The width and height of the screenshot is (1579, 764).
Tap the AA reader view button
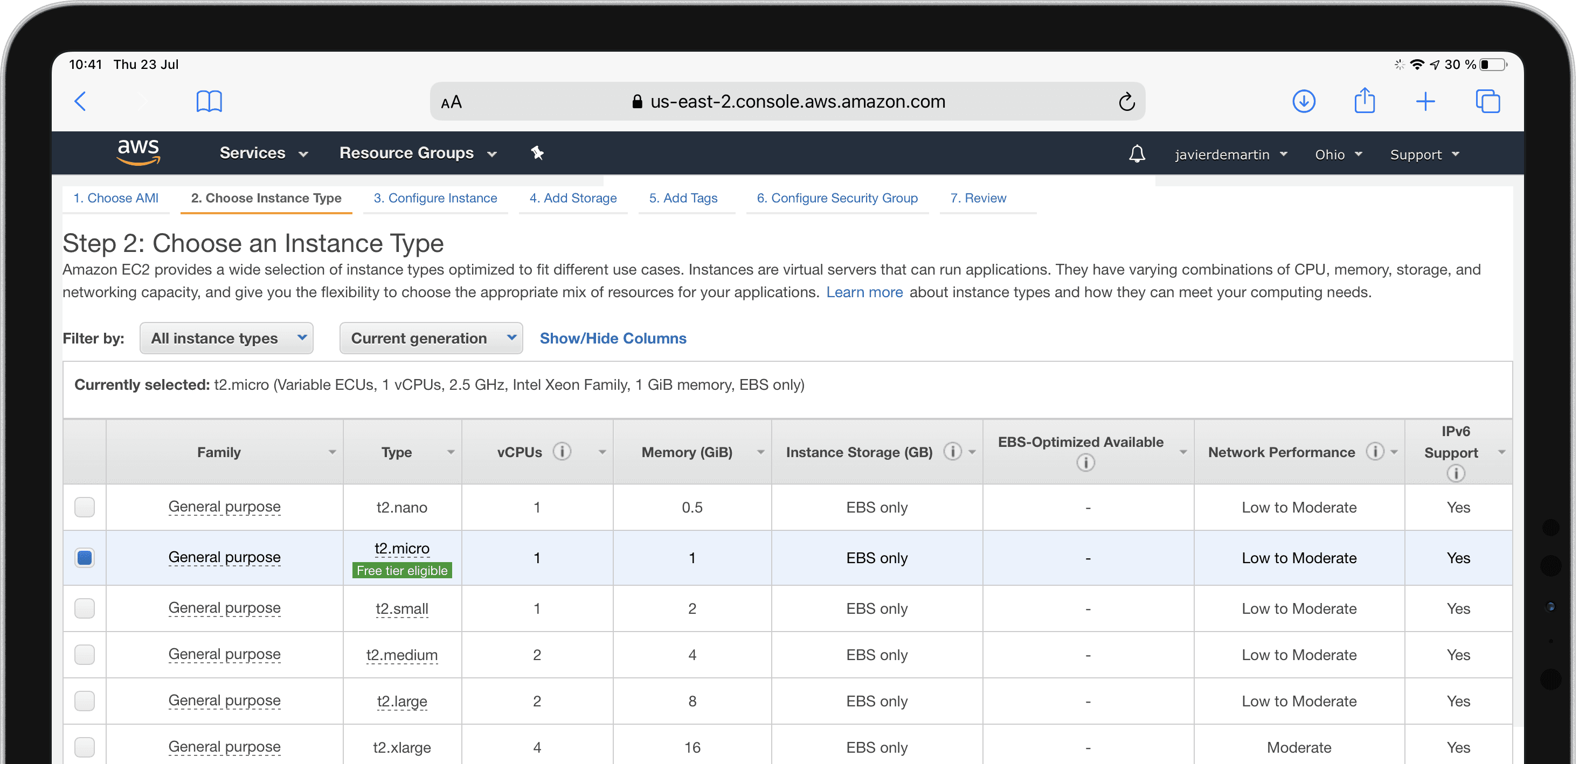point(451,102)
